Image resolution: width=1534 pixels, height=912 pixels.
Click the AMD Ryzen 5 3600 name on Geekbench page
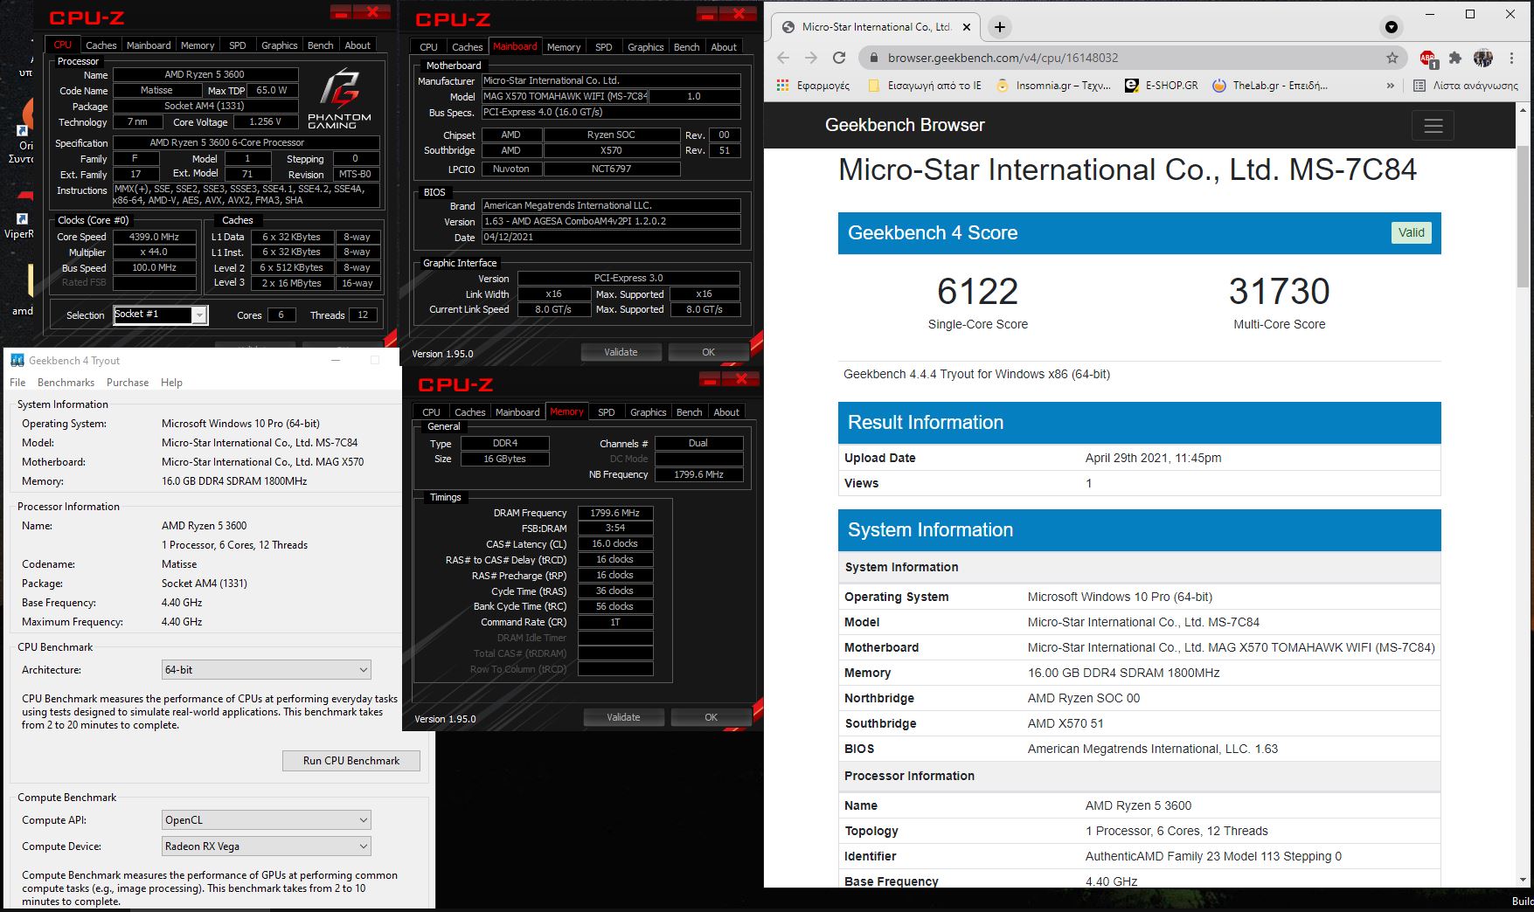1138,805
